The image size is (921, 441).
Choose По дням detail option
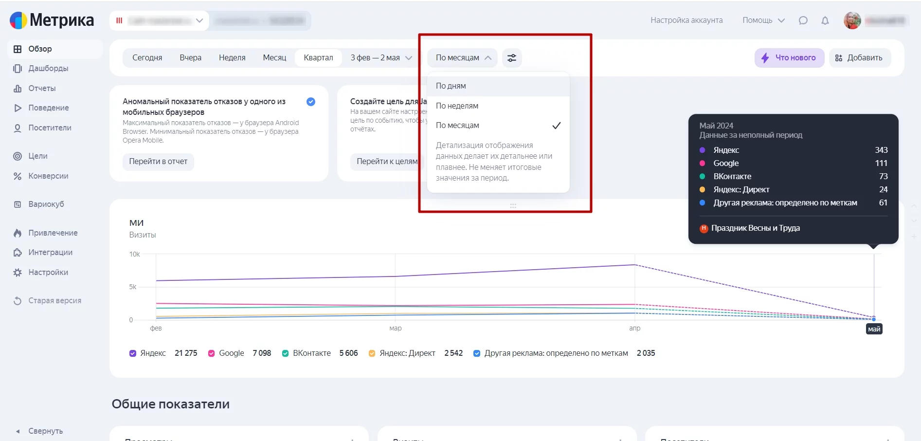coord(498,86)
